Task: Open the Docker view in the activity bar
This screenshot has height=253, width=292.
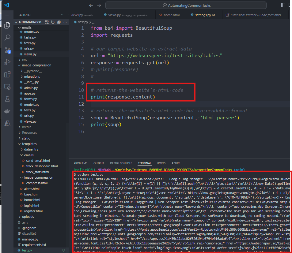Action: click(7, 111)
